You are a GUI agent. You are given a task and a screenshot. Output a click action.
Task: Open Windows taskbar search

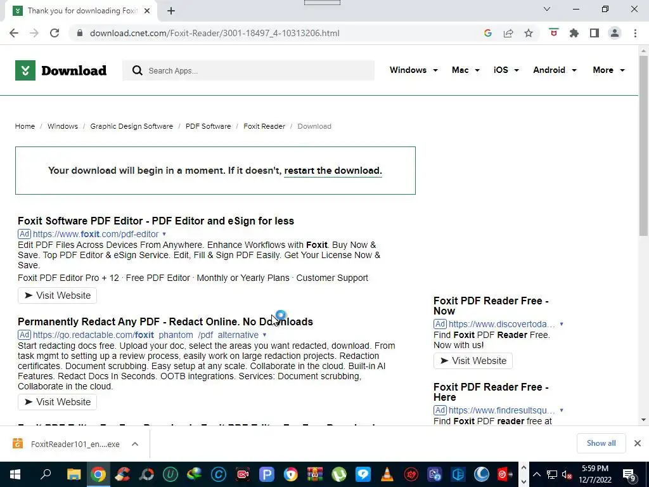tap(46, 474)
